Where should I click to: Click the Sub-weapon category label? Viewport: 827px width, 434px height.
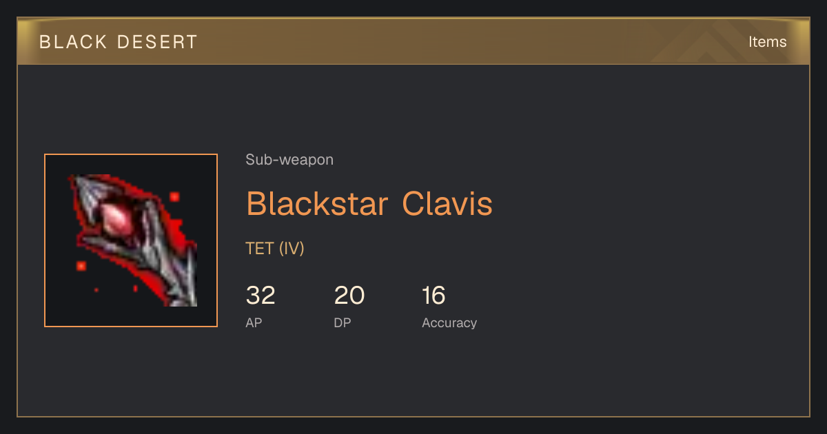(x=289, y=160)
